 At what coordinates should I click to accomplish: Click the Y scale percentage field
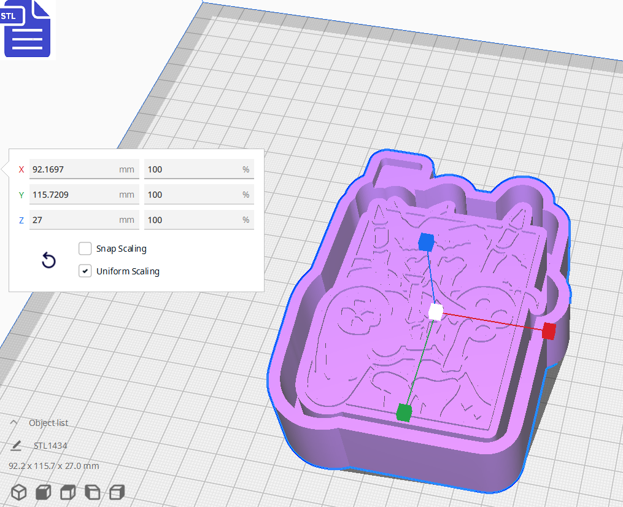[x=199, y=194]
